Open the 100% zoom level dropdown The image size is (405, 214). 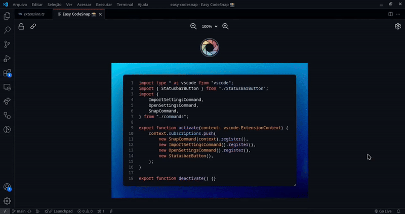point(210,27)
